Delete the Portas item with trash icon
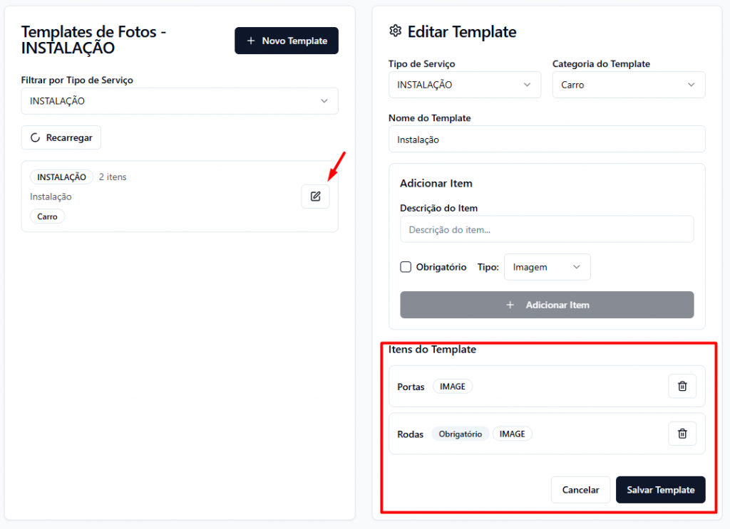This screenshot has height=529, width=730. [x=682, y=386]
